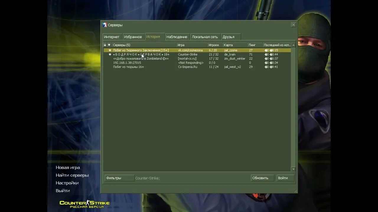378x212 pixels.
Task: Click Найти серверы in main menu
Action: pyautogui.click(x=72, y=175)
